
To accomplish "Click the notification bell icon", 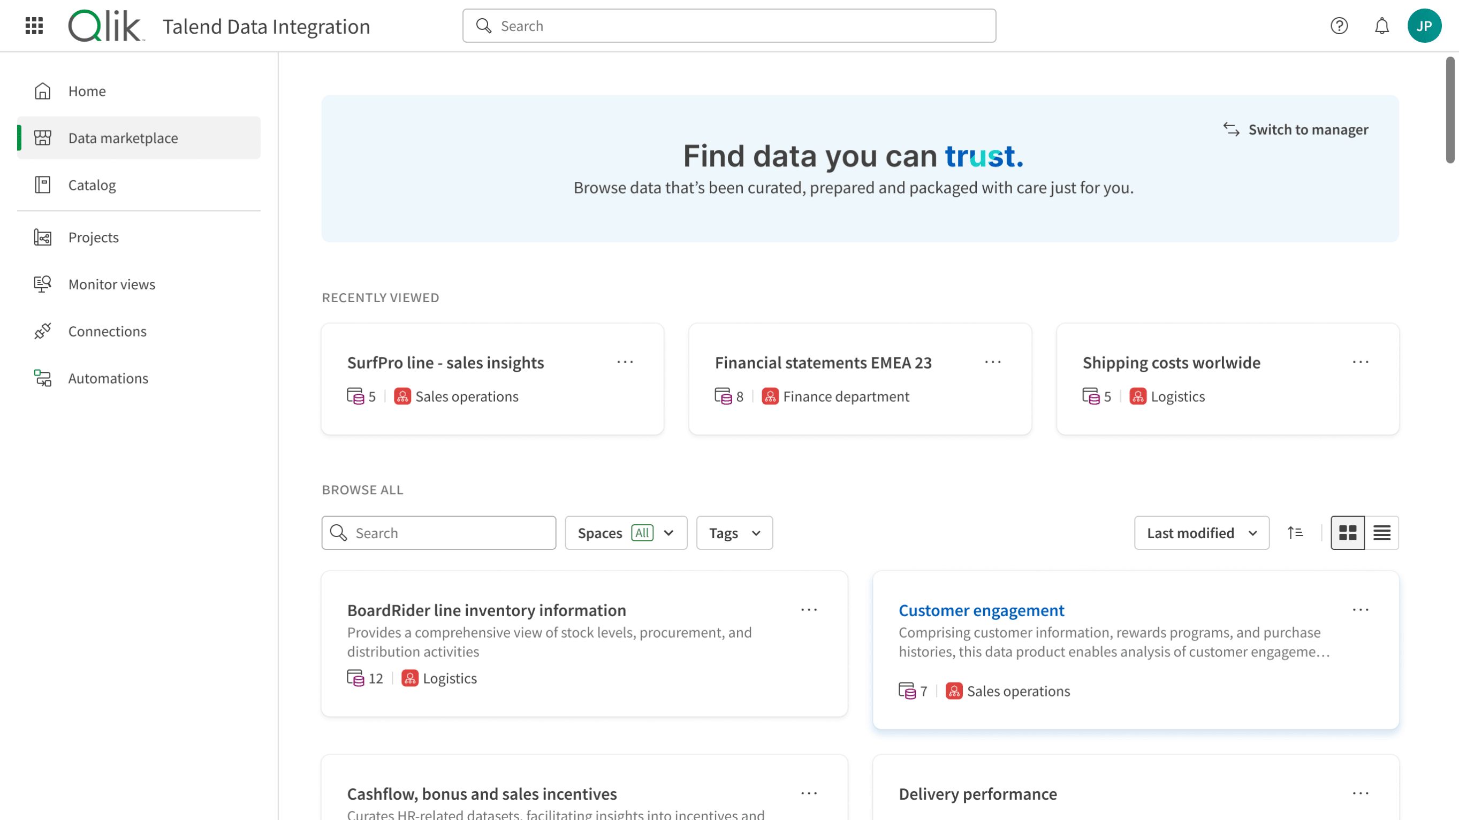I will 1382,25.
